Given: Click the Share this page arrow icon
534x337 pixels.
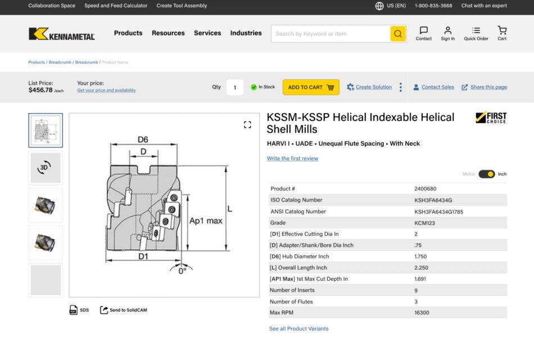Looking at the screenshot, I should 464,87.
